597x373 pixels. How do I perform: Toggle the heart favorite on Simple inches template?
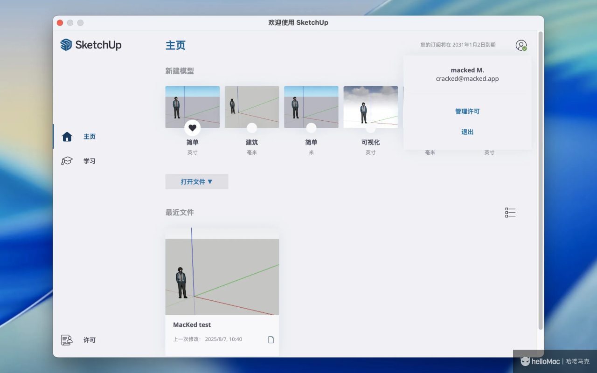193,128
